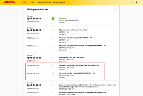Expand the Ship dropdown chevron

pyautogui.click(x=35, y=2)
